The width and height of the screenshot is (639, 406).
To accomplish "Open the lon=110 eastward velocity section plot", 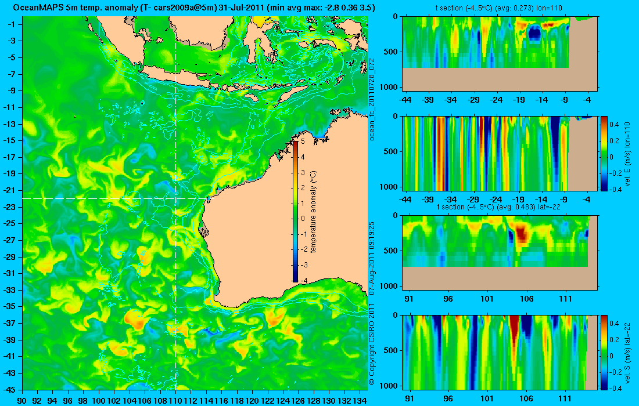I will [x=500, y=153].
